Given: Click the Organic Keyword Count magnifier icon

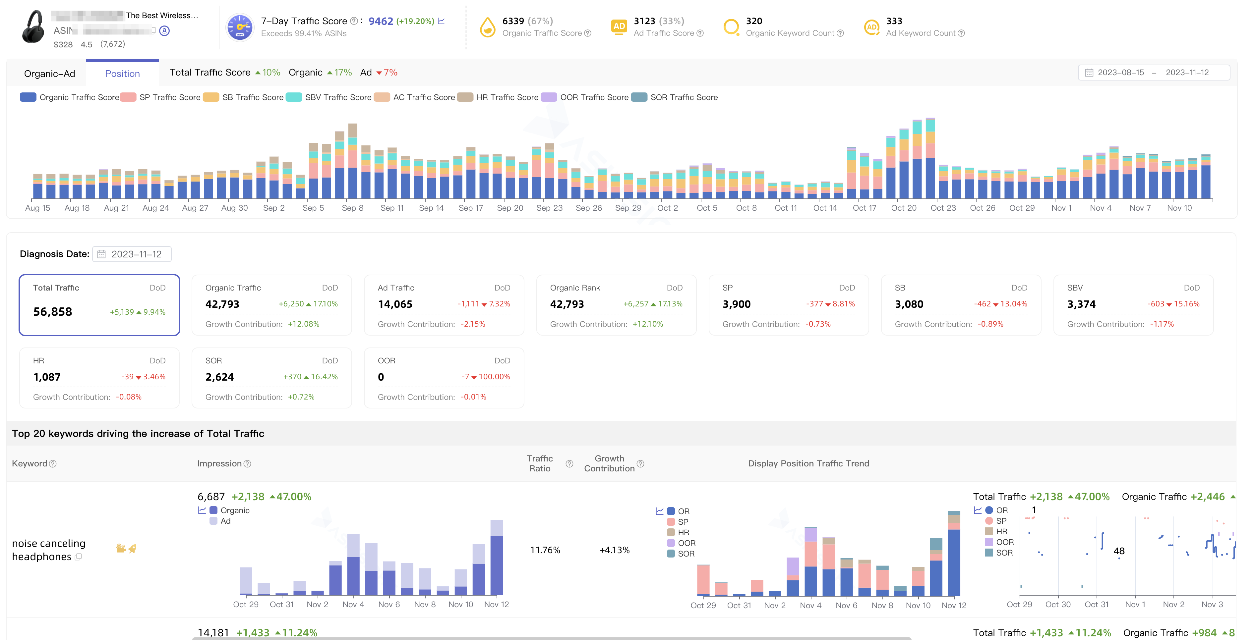Looking at the screenshot, I should 731,27.
